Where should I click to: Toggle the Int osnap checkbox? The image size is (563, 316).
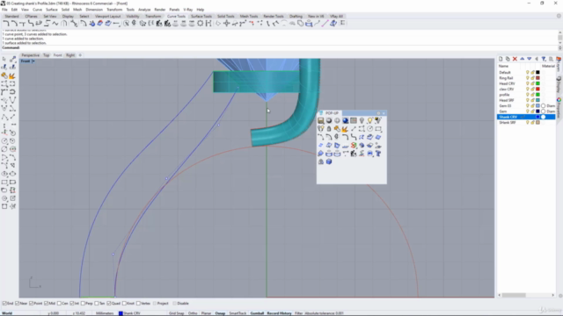tap(72, 304)
